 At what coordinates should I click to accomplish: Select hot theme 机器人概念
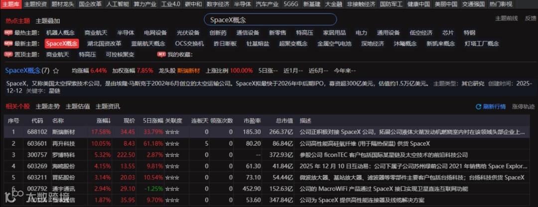tap(60, 33)
